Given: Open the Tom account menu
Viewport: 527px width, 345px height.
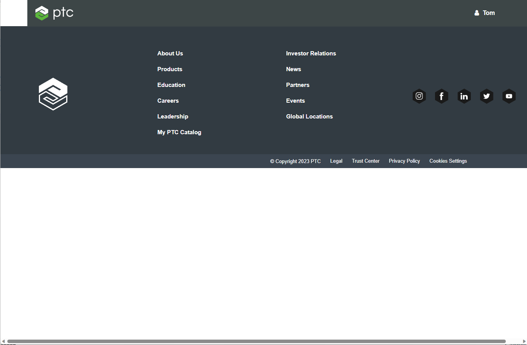Looking at the screenshot, I should tap(489, 13).
